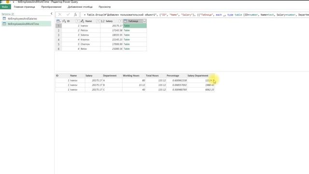The width and height of the screenshot is (309, 174).
Task: Switch to the Просмотр ribbon tab
Action: (x=105, y=7)
